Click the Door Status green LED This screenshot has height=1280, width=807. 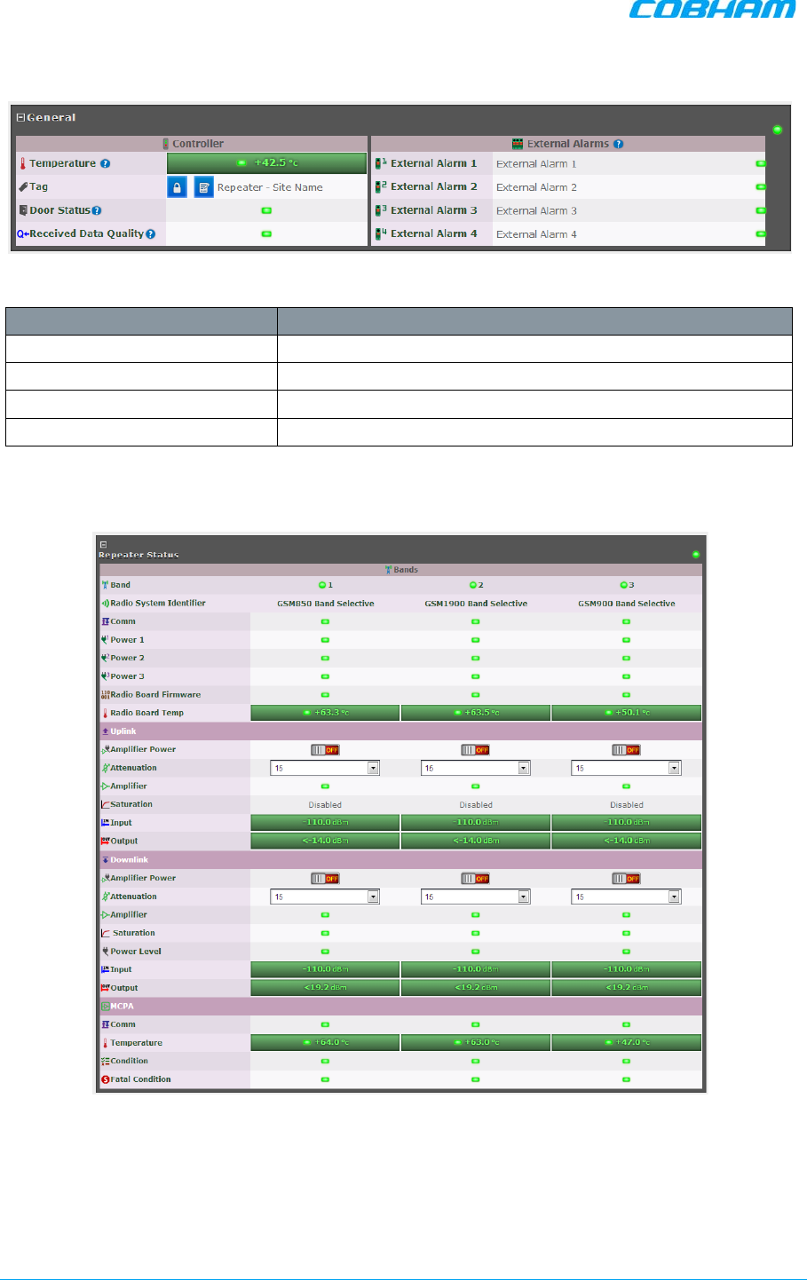pos(266,210)
